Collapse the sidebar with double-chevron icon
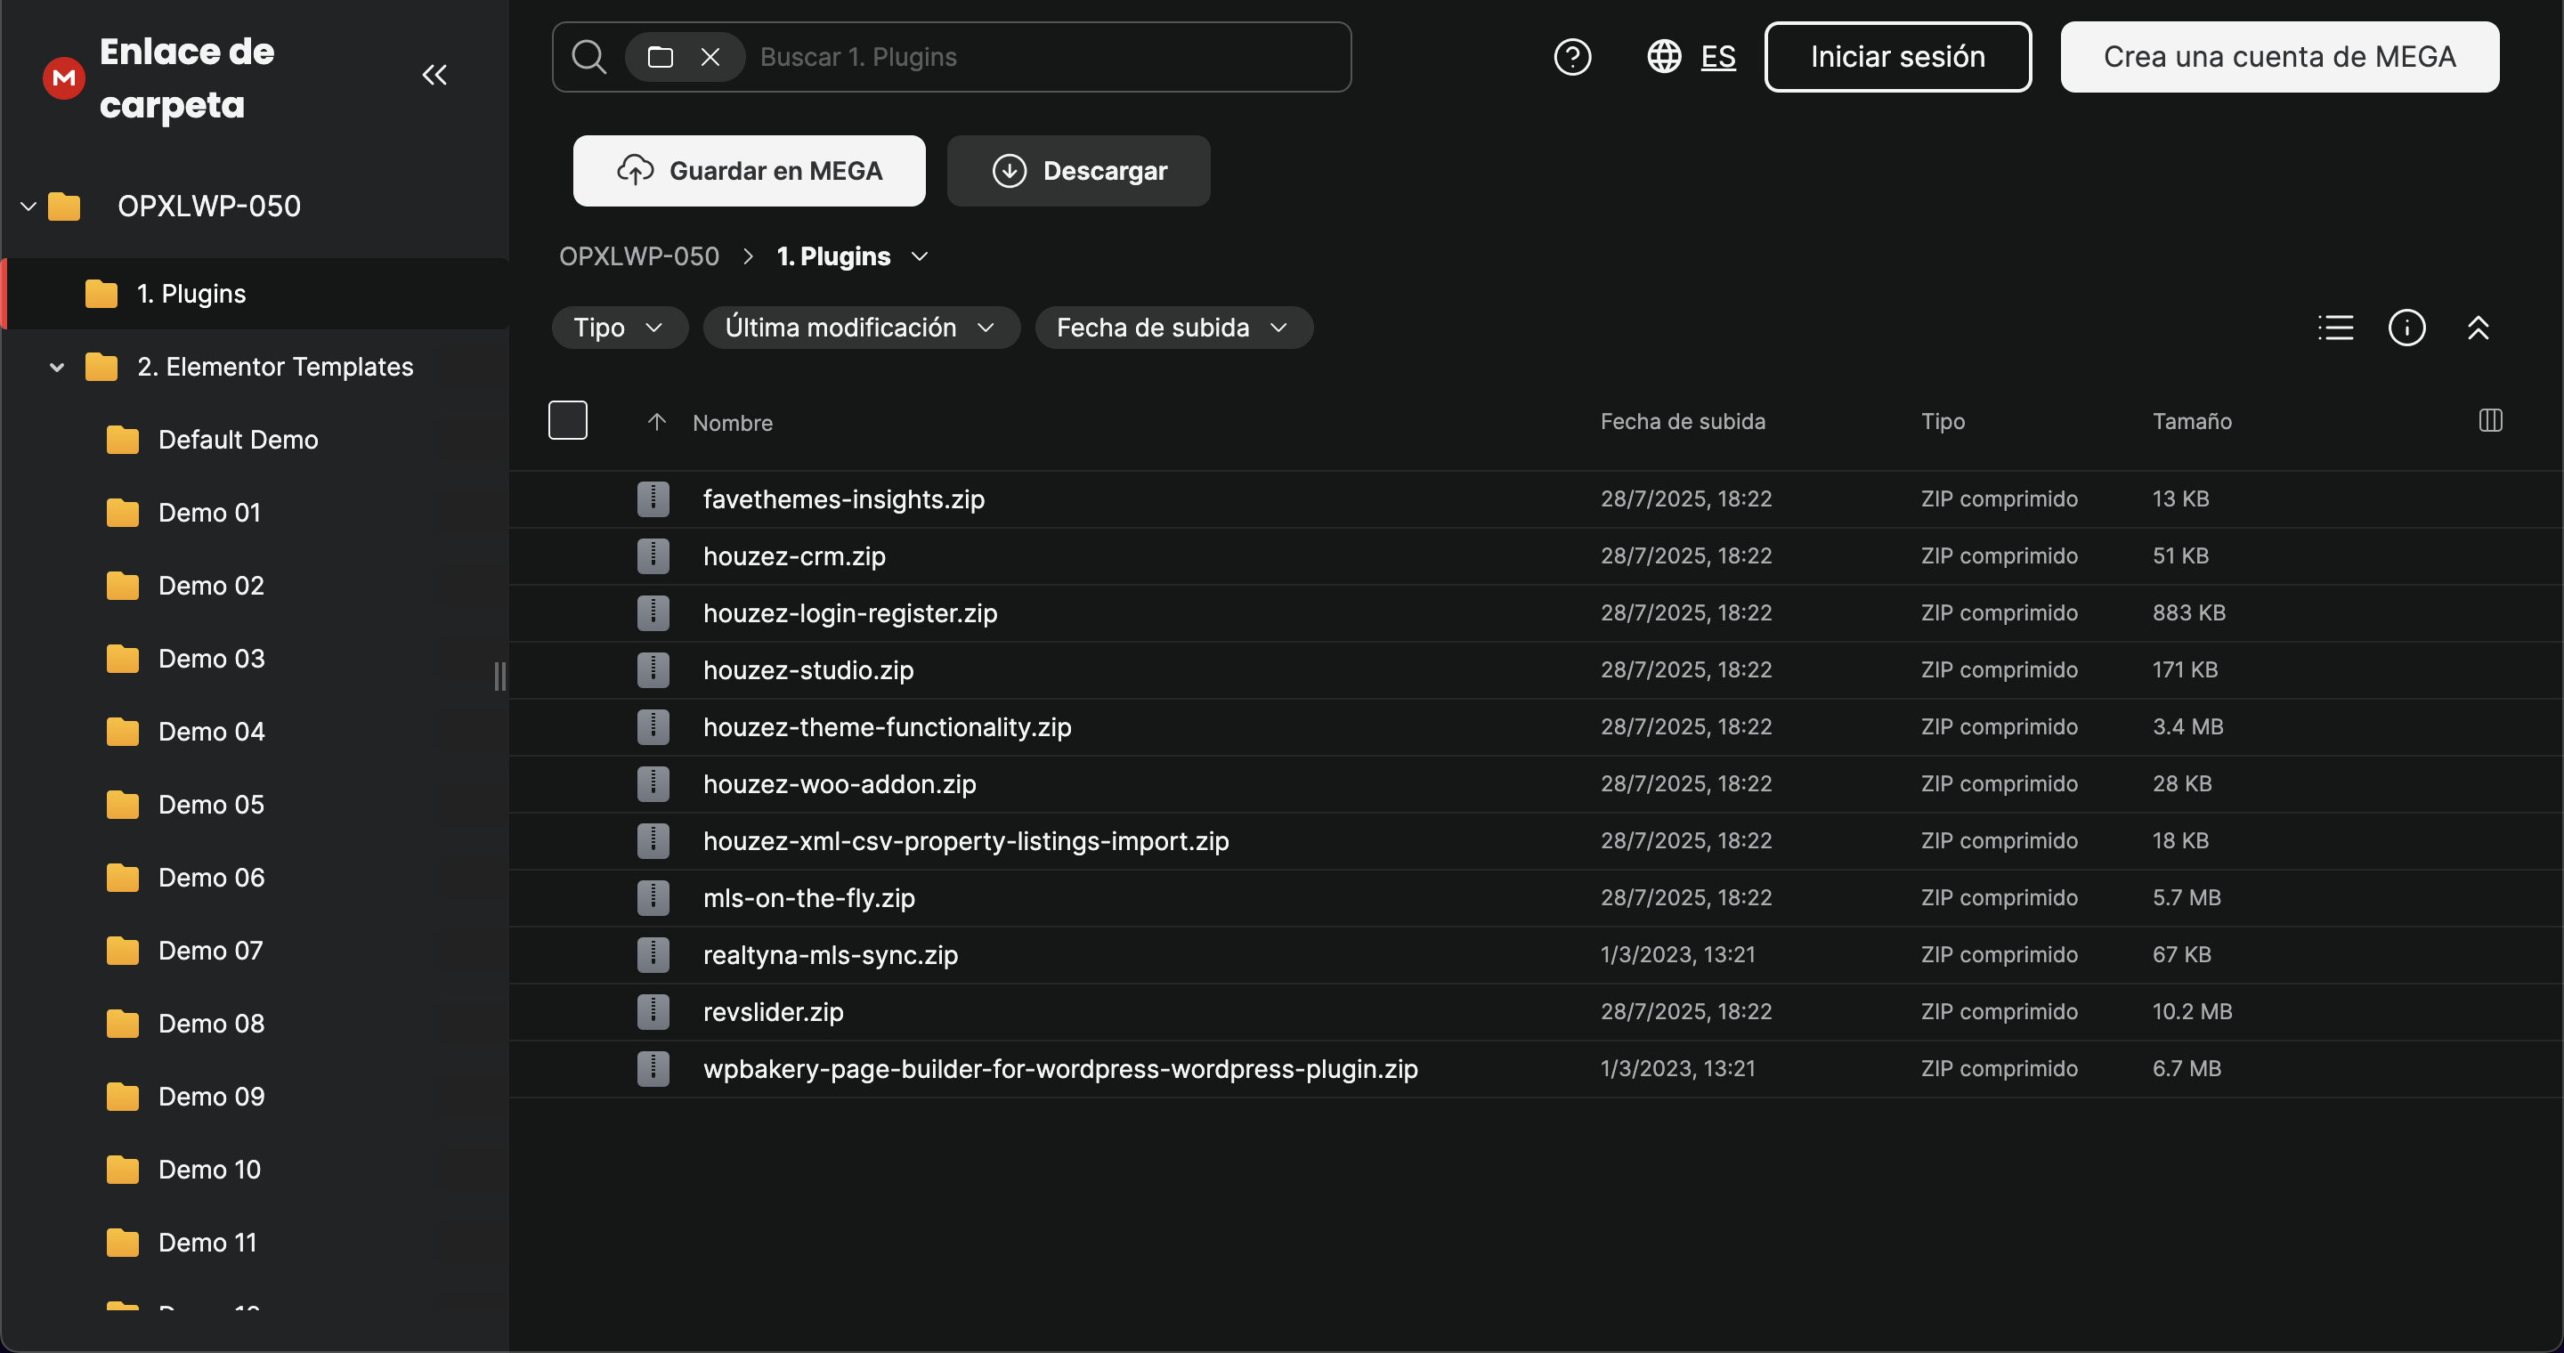 click(434, 75)
